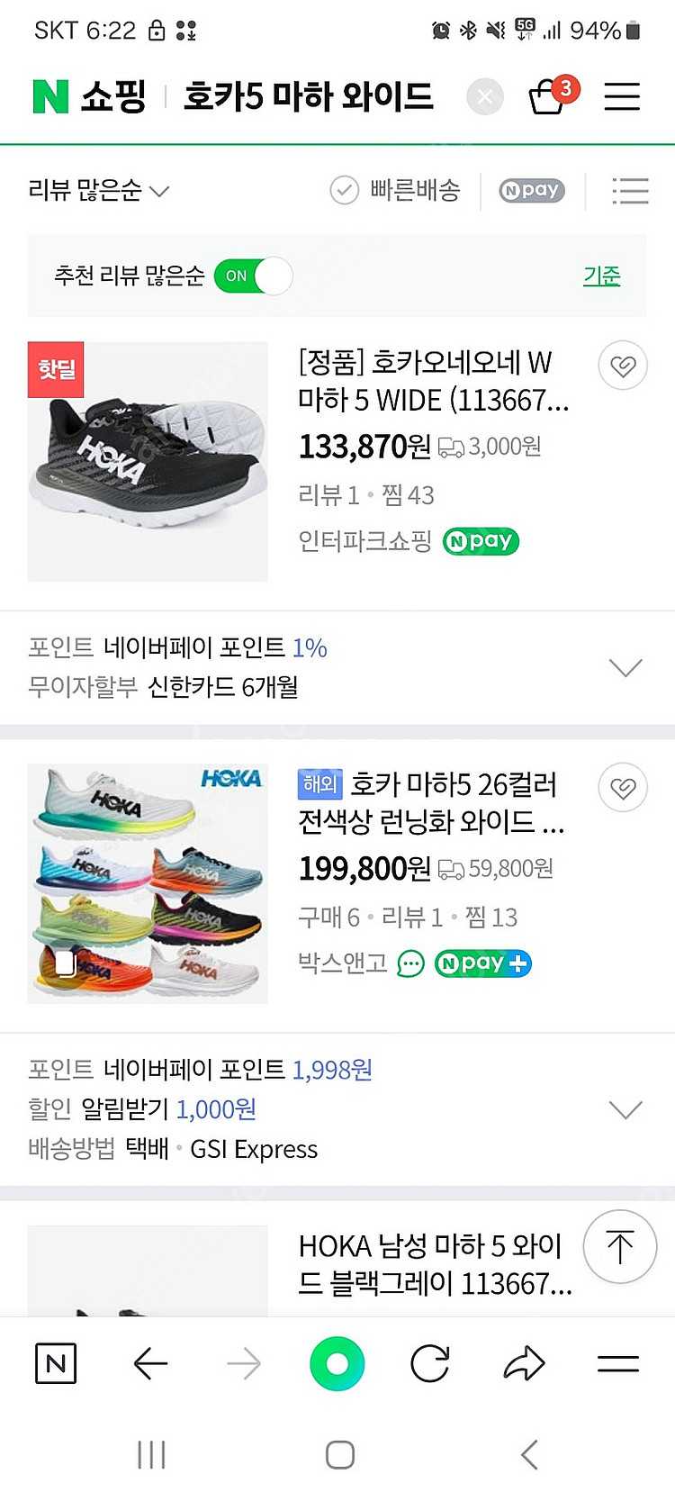This screenshot has width=675, height=1501.
Task: Add the black Hoka Mach 5 Wide to wishlist
Action: (622, 366)
